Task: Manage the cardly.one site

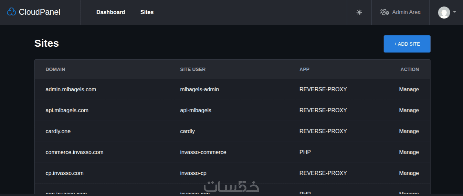Action: [409, 131]
